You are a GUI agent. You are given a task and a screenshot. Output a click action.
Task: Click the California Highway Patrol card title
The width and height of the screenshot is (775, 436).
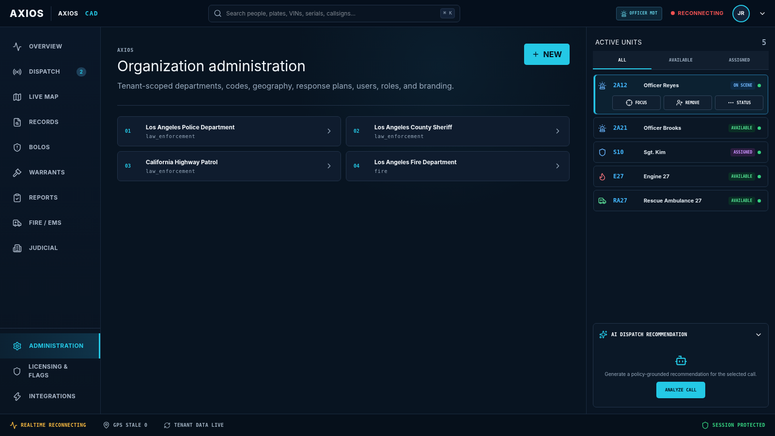[x=182, y=162]
